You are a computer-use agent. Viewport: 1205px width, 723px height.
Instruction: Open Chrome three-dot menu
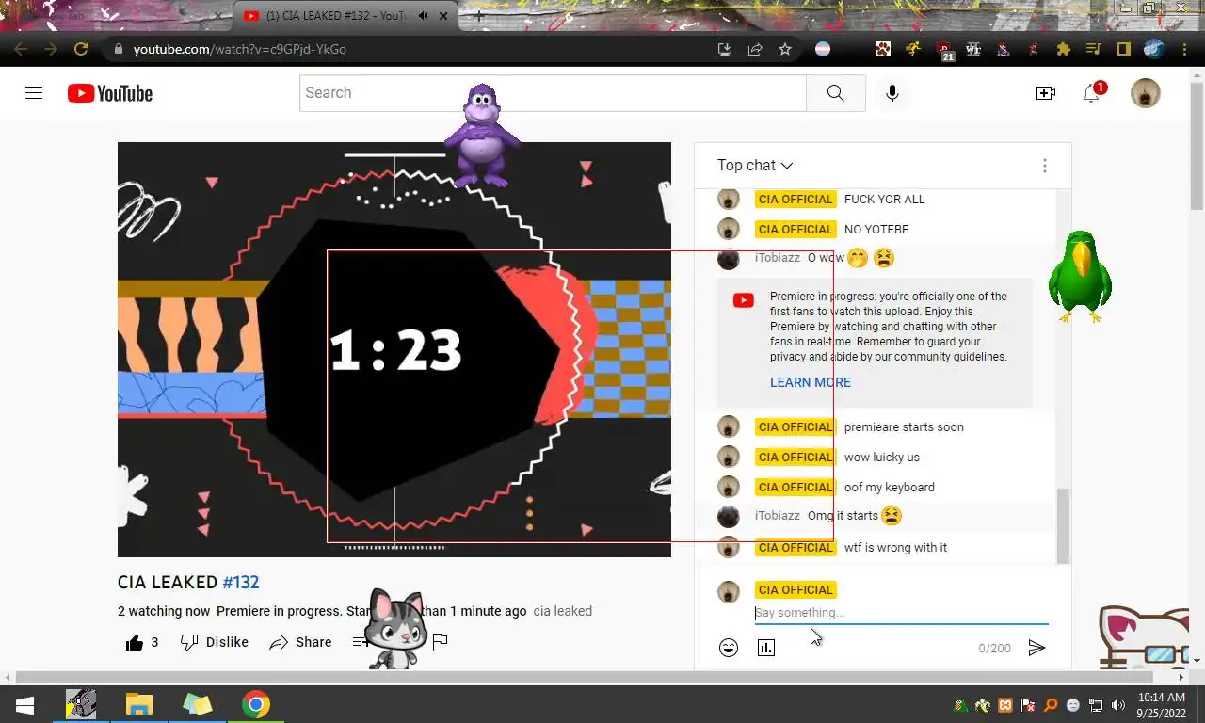[x=1184, y=49]
